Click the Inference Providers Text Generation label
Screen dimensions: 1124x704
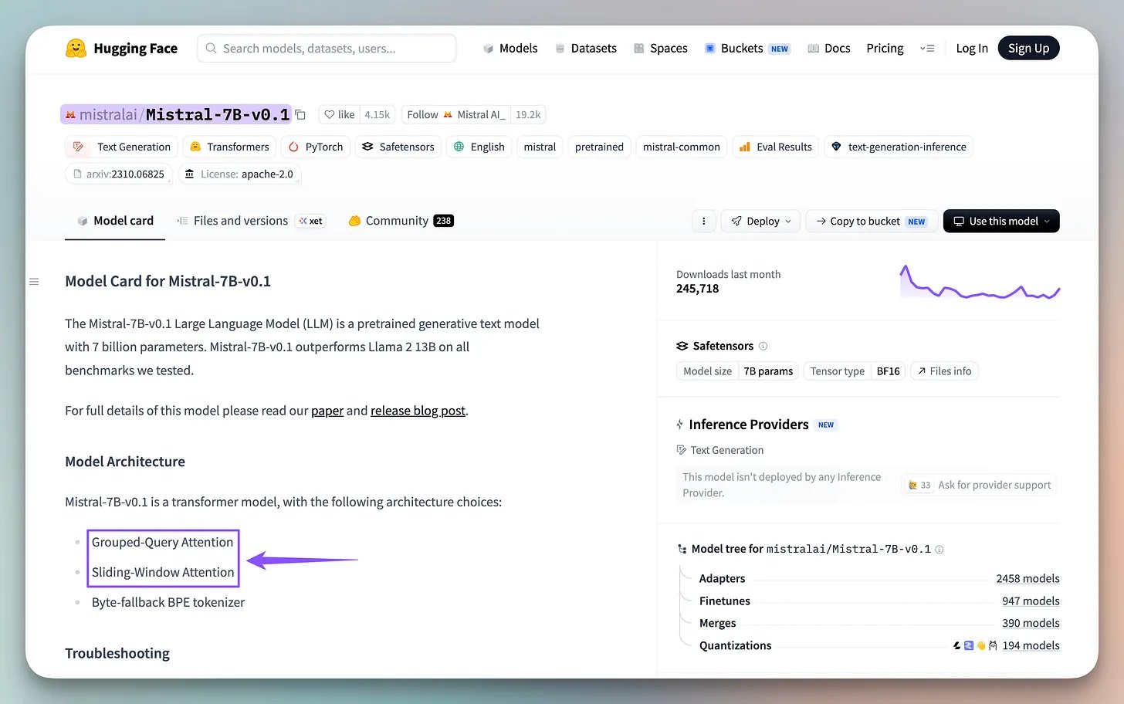tap(719, 450)
